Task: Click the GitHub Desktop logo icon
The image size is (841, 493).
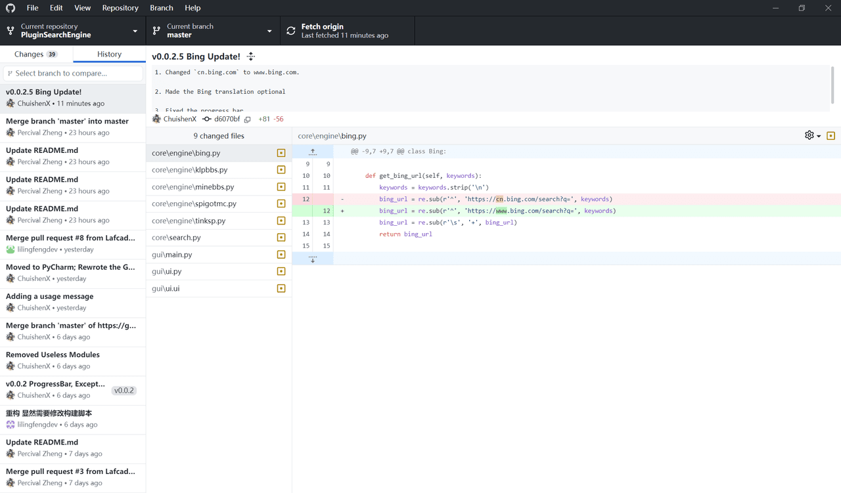Action: 11,8
